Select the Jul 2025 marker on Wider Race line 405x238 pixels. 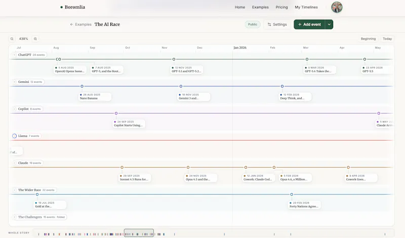pyautogui.click(x=37, y=195)
